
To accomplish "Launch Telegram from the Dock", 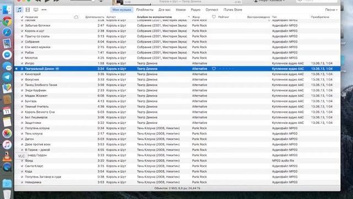I will pos(7,77).
